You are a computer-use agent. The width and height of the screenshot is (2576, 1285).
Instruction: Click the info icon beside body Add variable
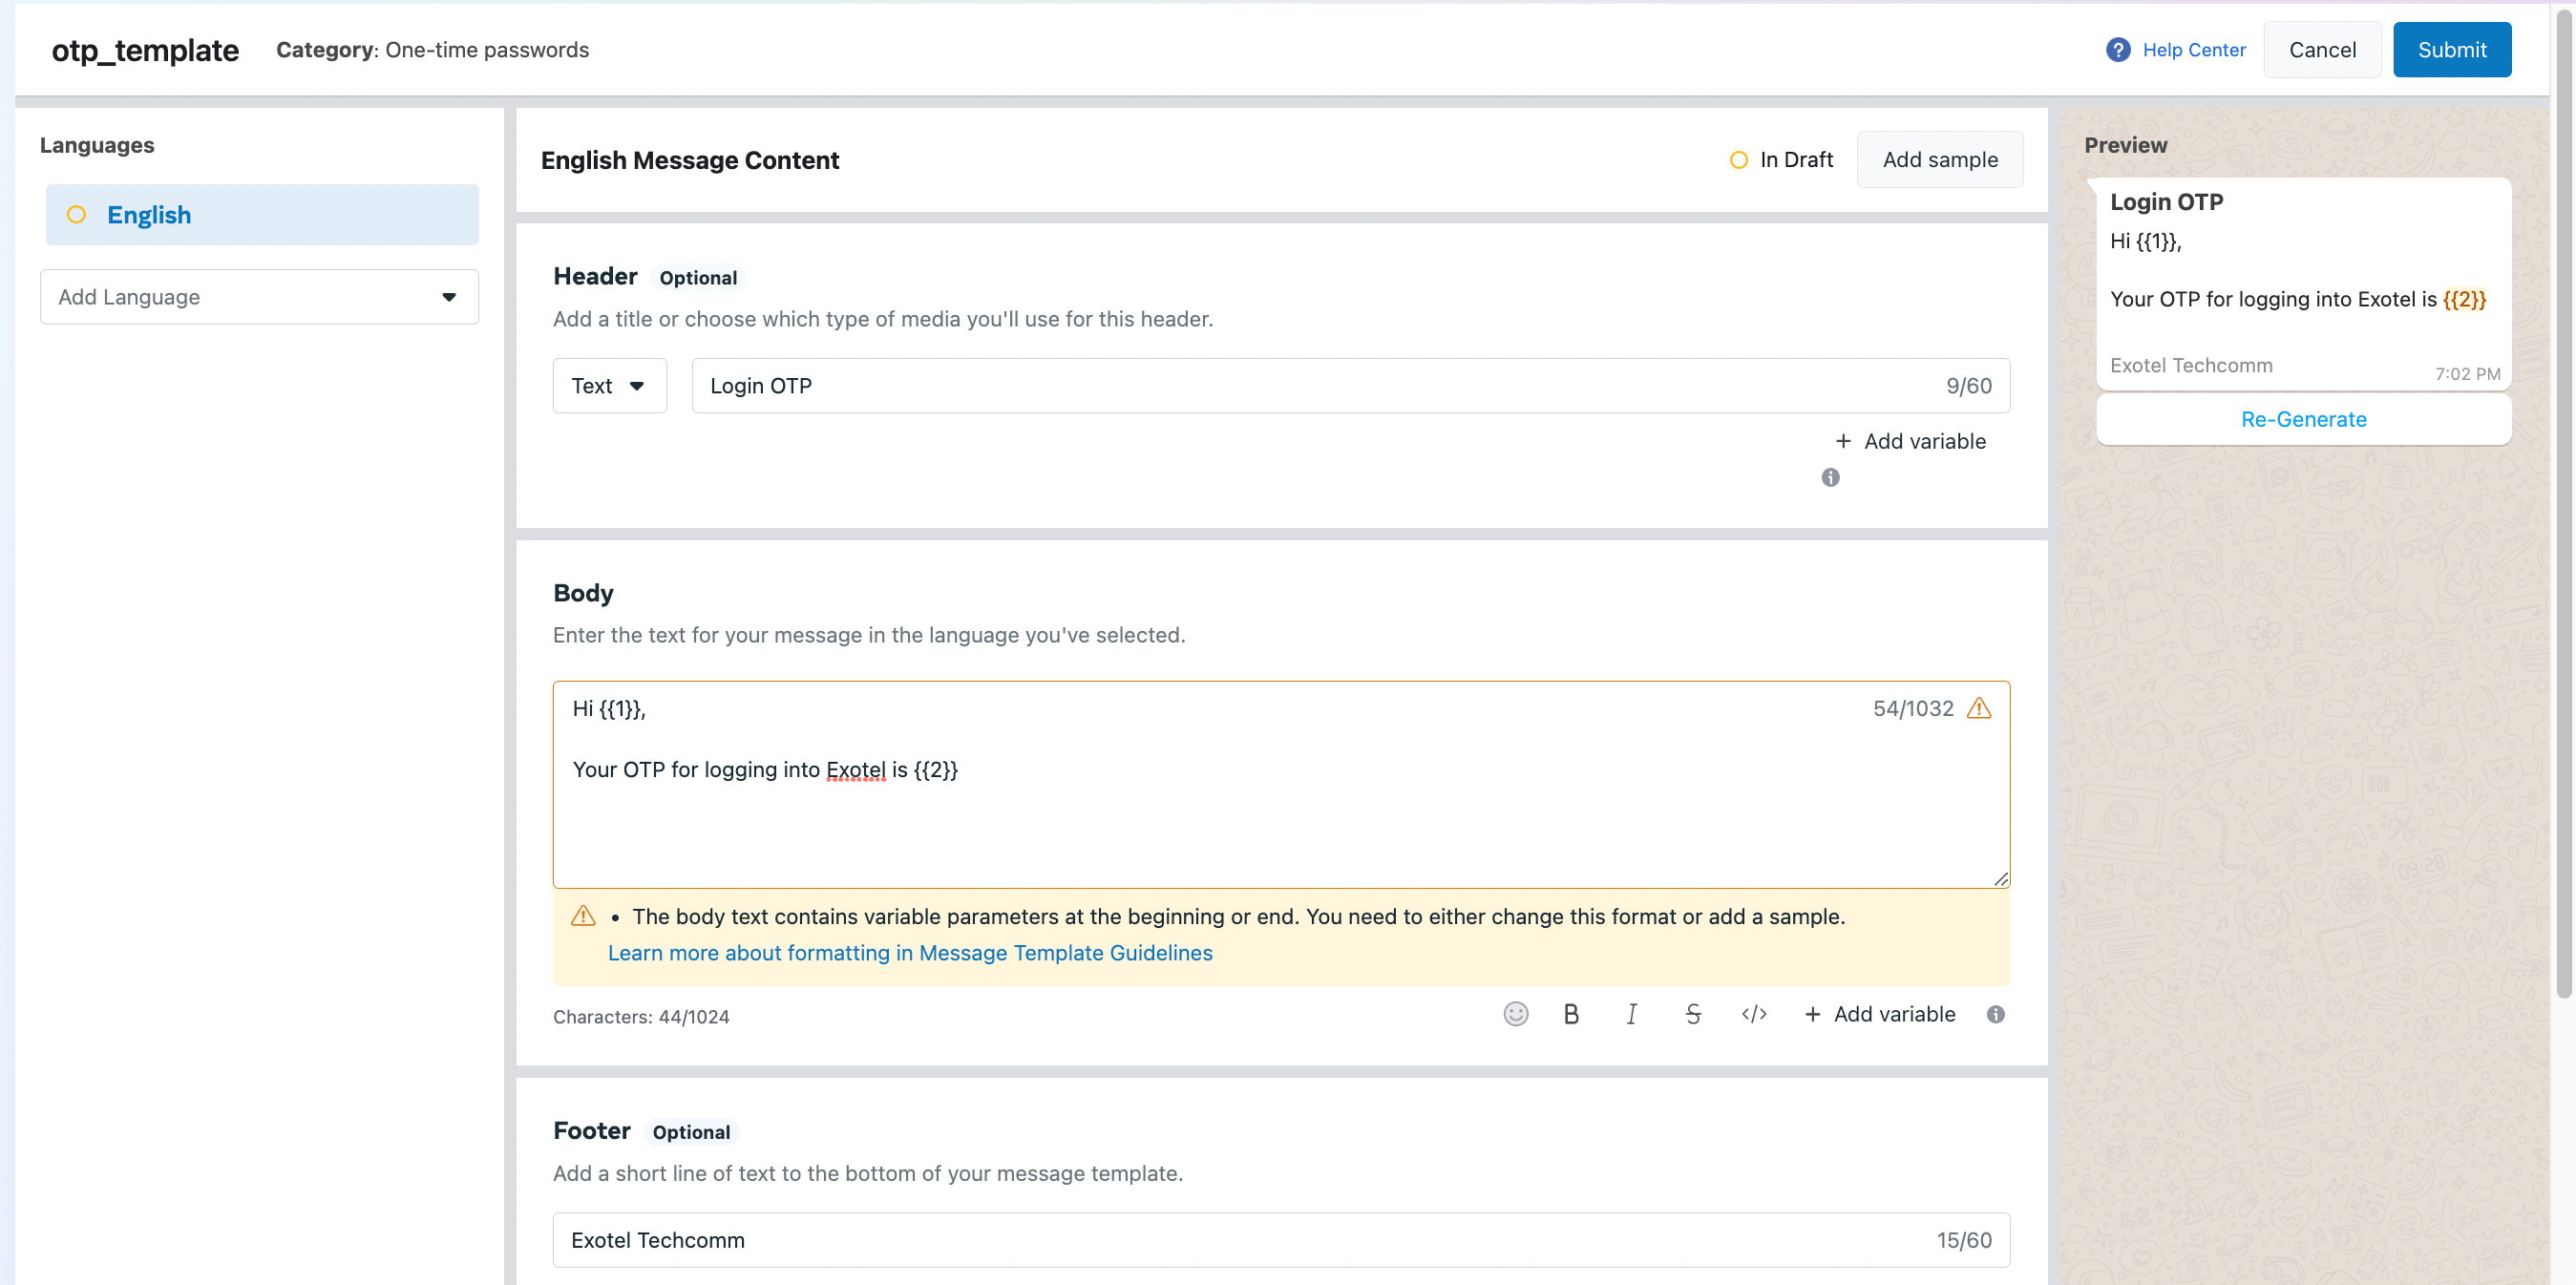(x=1995, y=1014)
